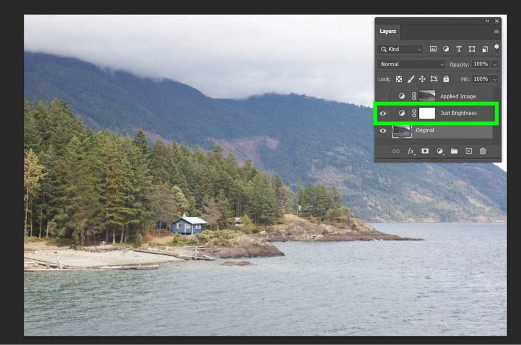Screen dimensions: 521x345
Task: Lock transparent pixels
Action: [x=399, y=79]
